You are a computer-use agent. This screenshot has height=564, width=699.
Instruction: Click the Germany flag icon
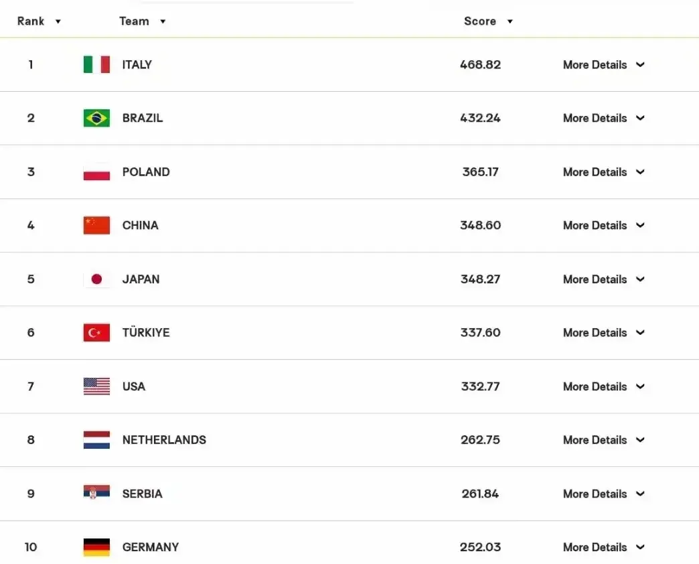tap(96, 547)
